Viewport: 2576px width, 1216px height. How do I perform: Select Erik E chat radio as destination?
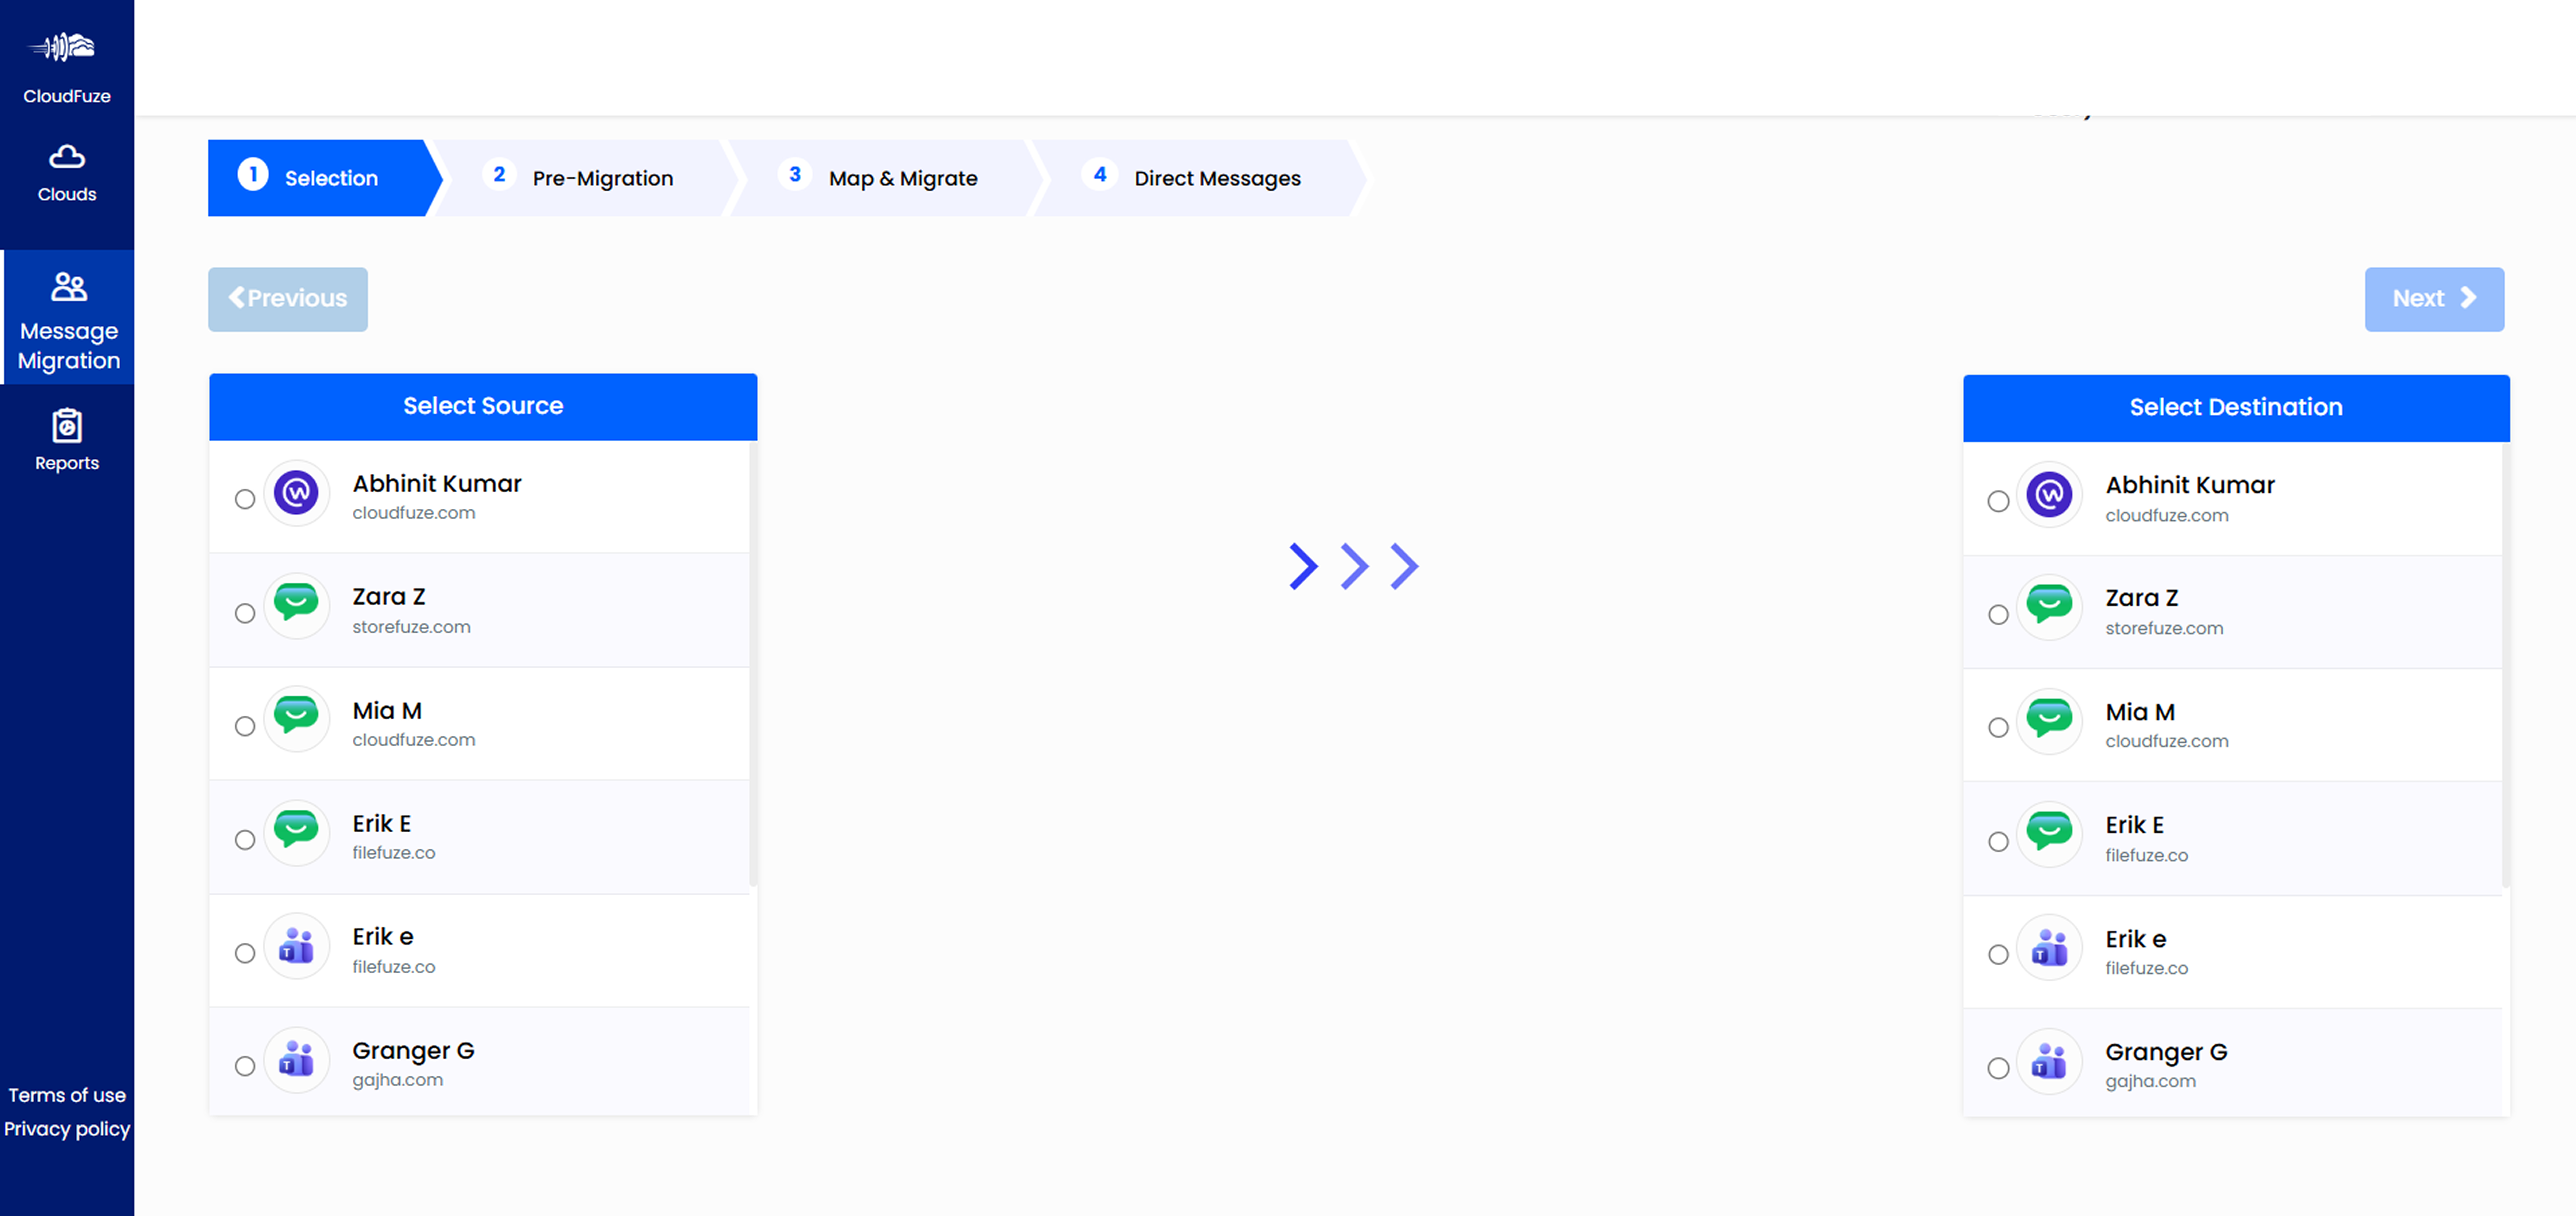click(1998, 842)
